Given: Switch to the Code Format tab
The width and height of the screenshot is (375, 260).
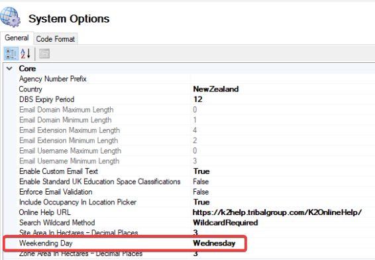Looking at the screenshot, I should (x=56, y=39).
